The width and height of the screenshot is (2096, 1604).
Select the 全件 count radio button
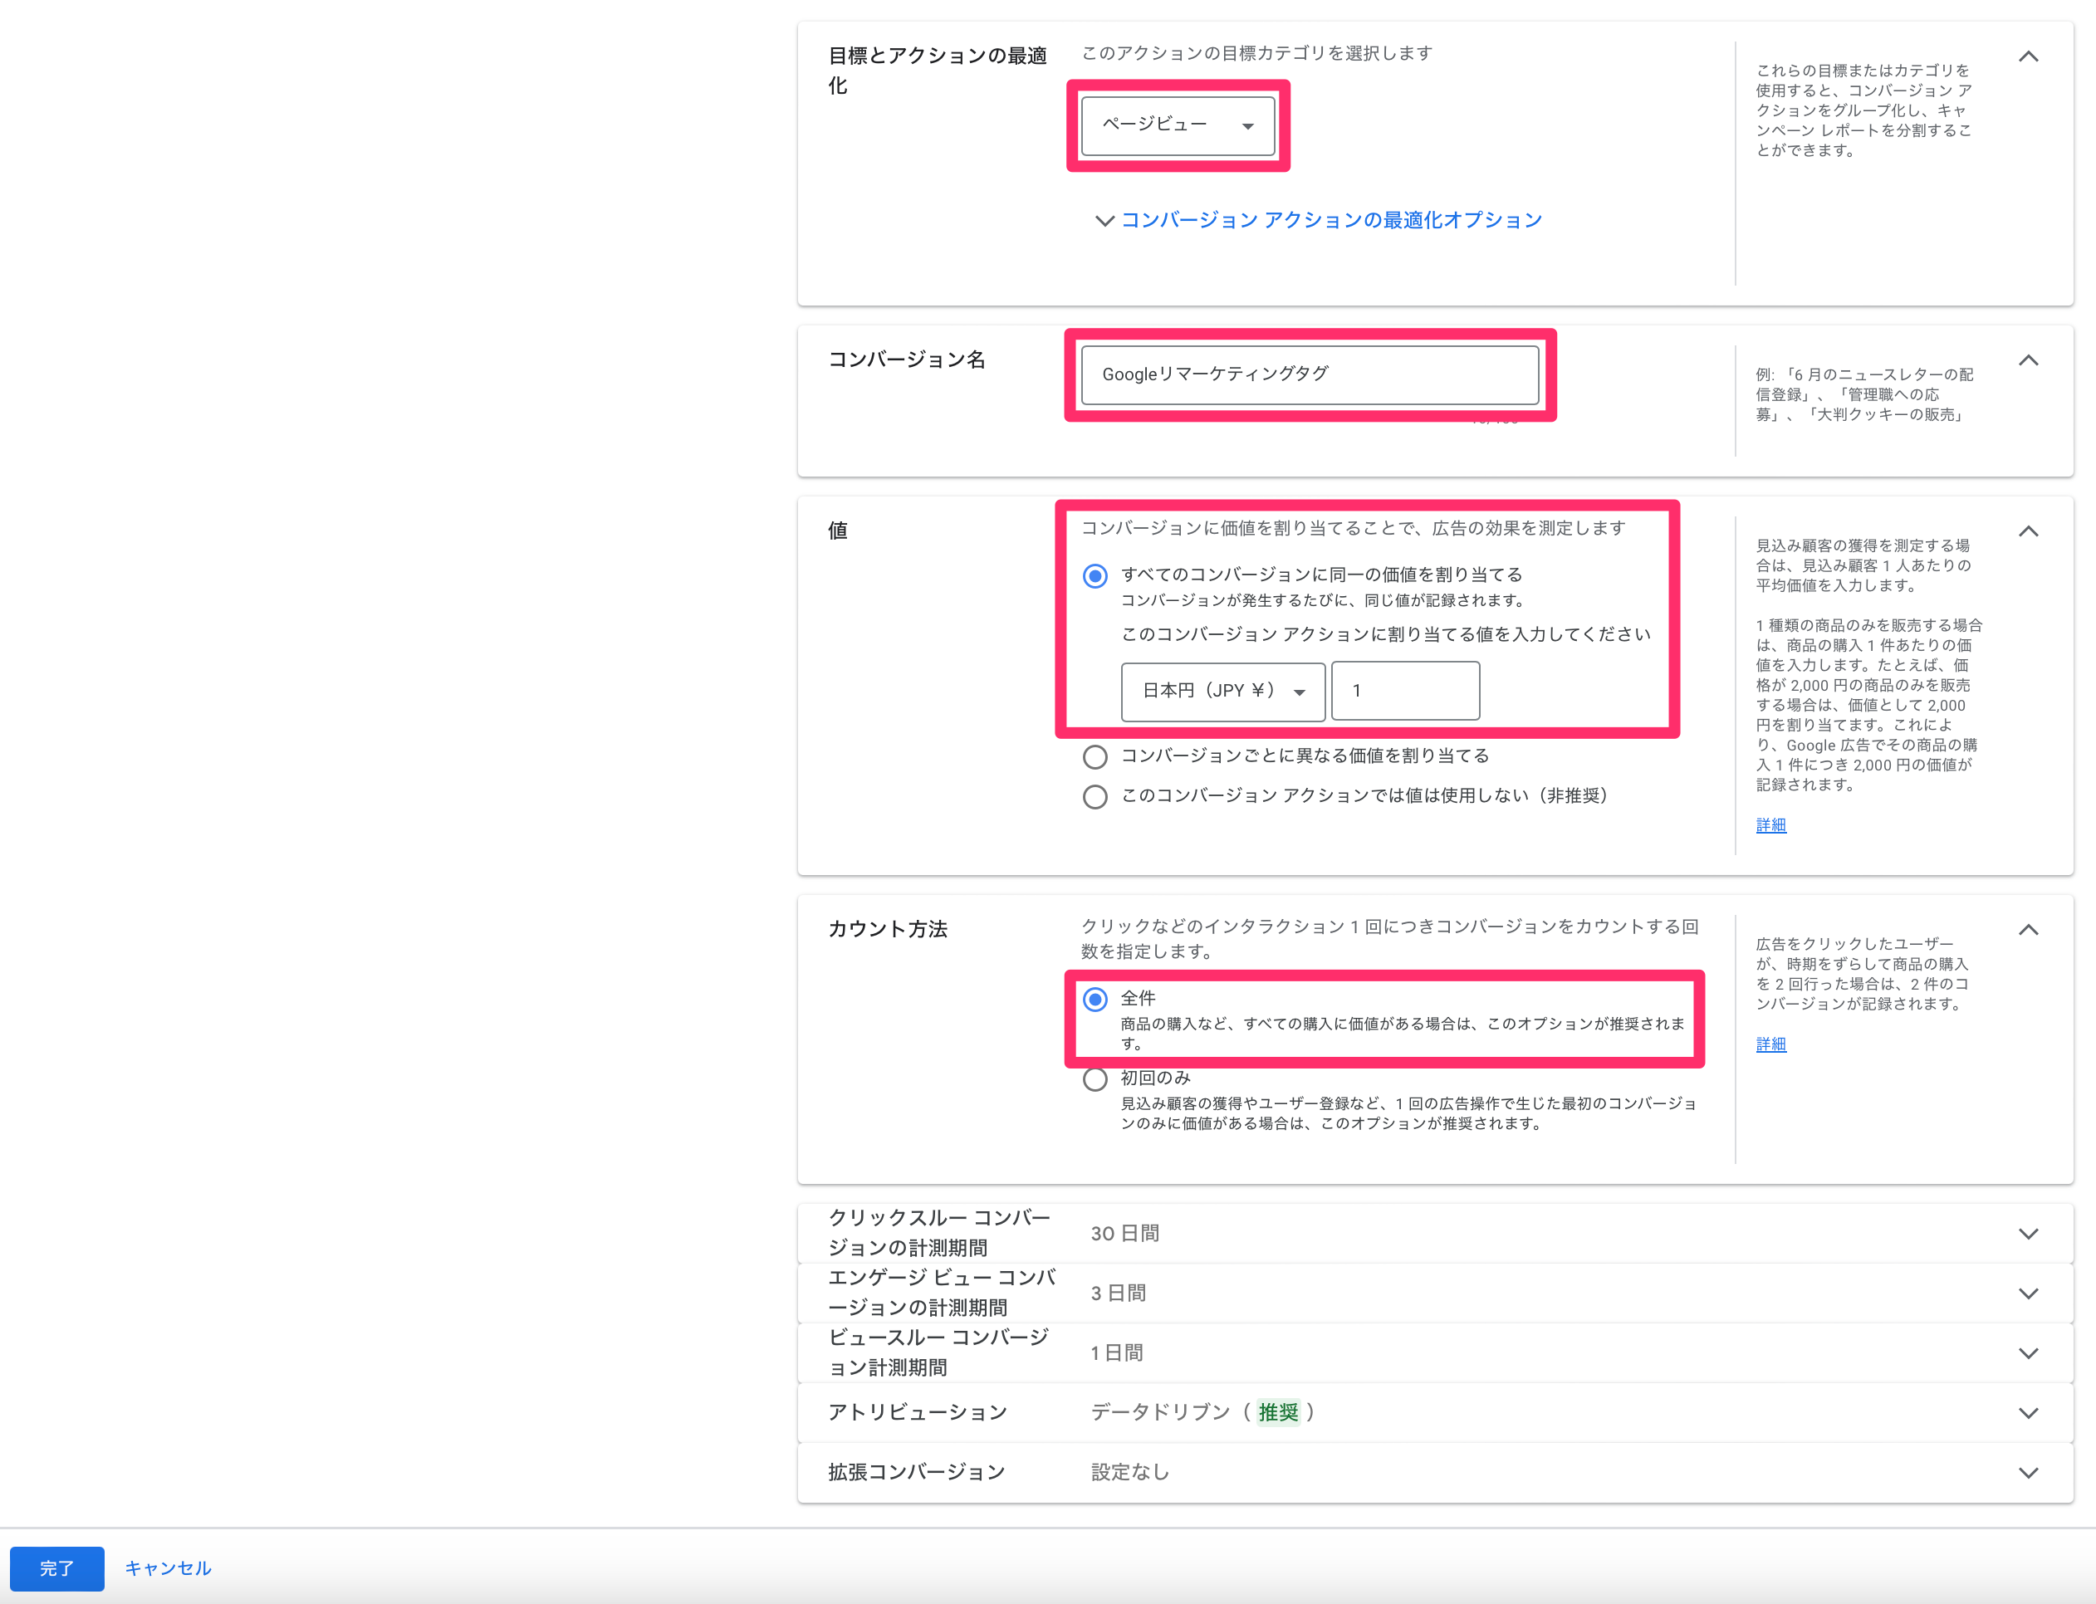click(x=1095, y=1000)
